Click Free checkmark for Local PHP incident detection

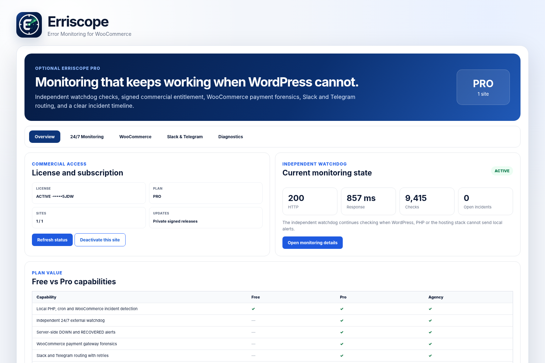tap(253, 309)
